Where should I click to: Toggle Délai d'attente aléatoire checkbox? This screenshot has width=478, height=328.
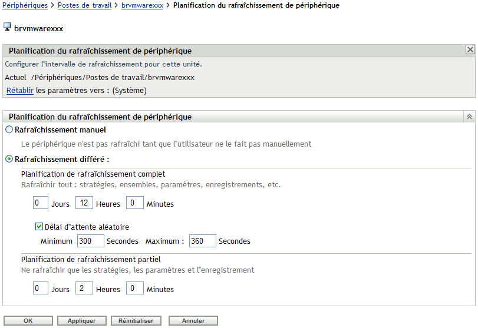pyautogui.click(x=39, y=226)
